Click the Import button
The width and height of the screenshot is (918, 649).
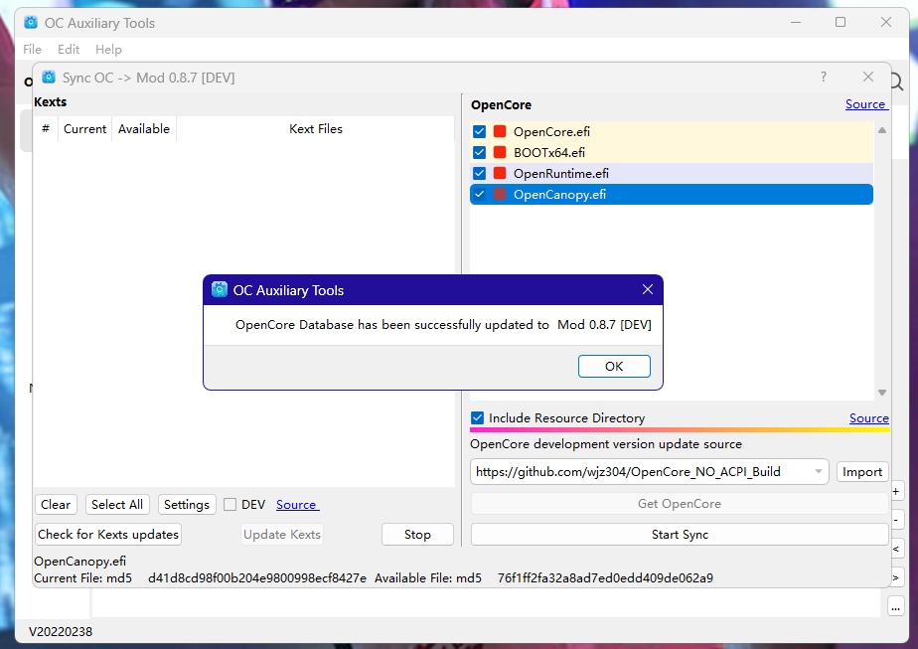(862, 472)
